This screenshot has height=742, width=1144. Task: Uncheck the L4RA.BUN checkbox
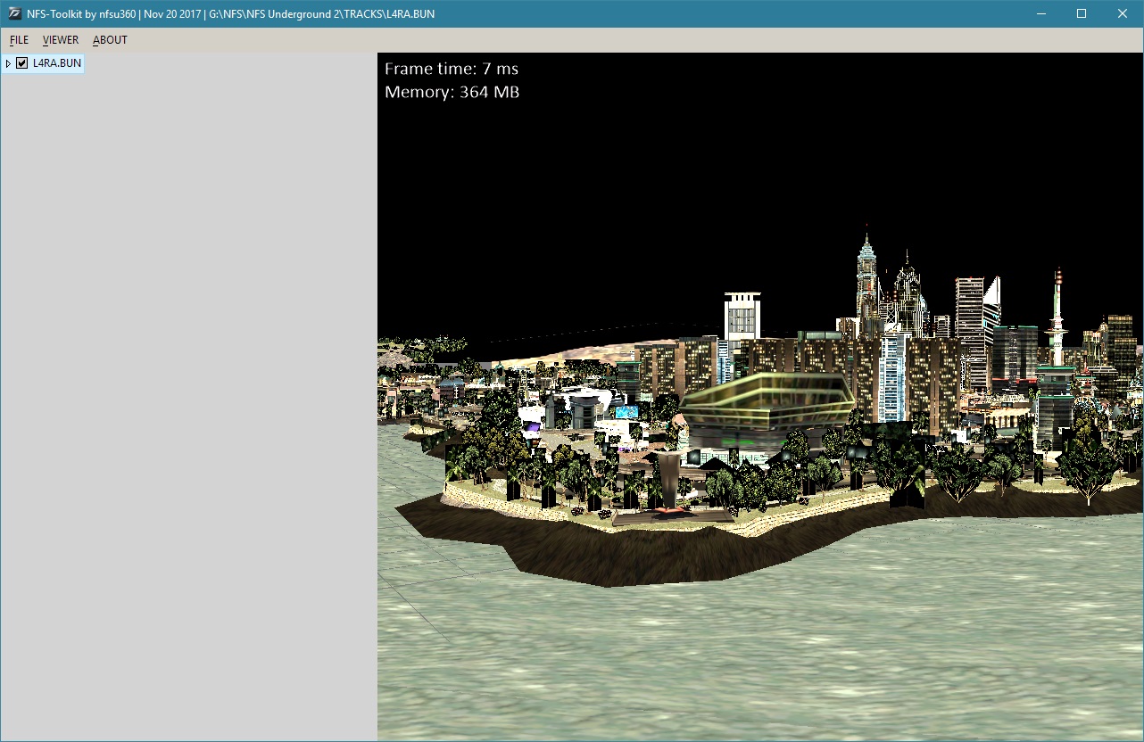[22, 63]
